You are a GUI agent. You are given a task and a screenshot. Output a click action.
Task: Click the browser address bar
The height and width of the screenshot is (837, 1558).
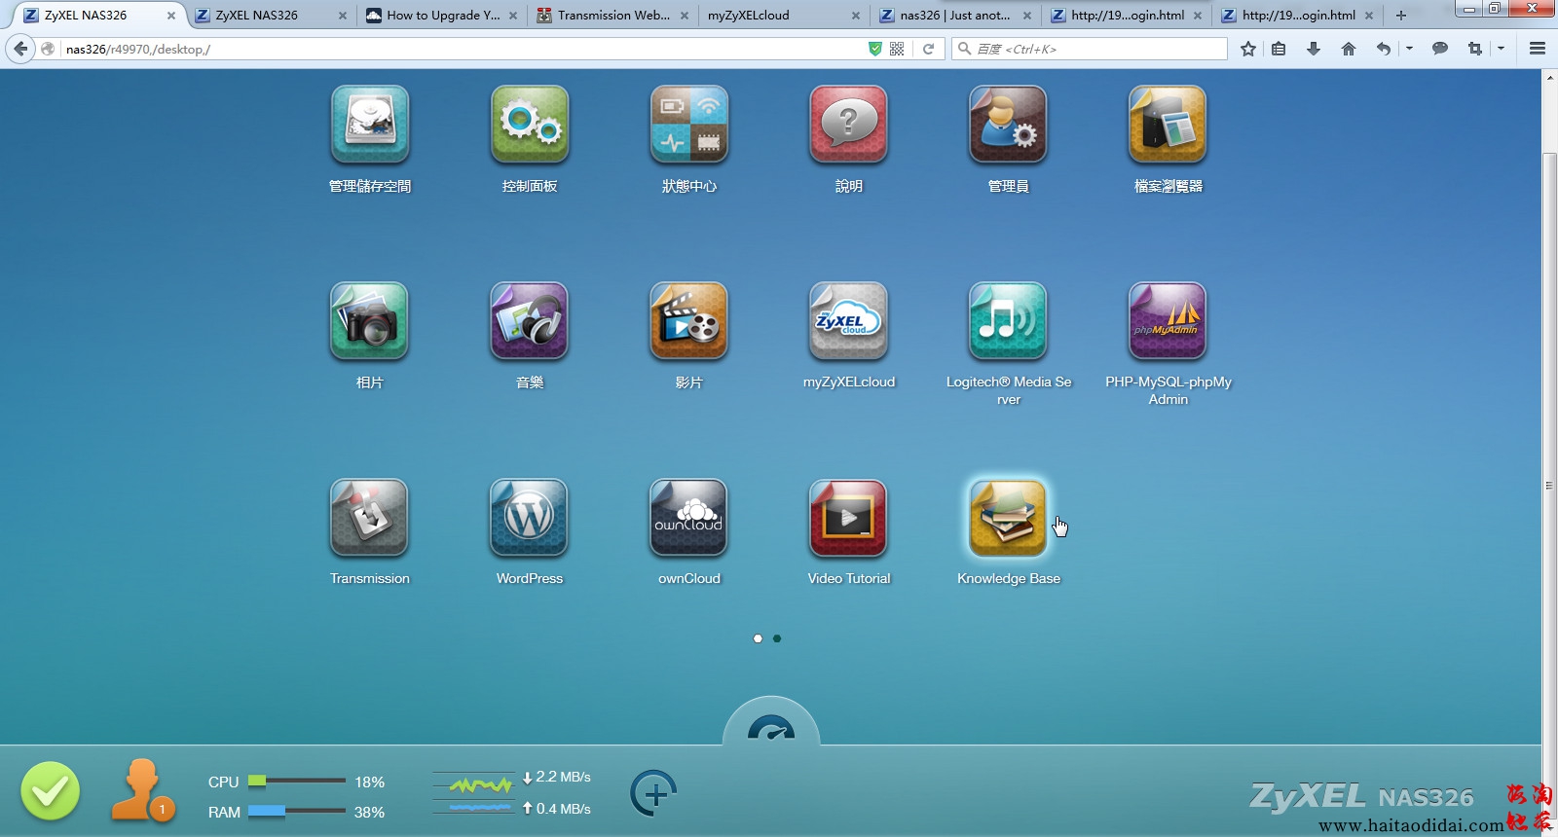[x=458, y=49]
